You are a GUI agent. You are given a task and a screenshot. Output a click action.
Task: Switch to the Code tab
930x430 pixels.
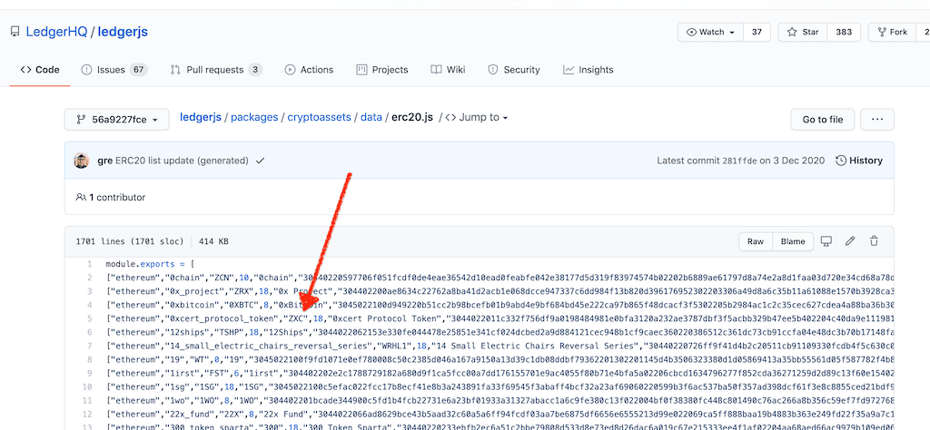40,70
